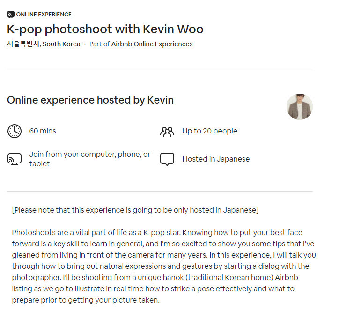The width and height of the screenshot is (339, 318).
Task: Click the Part of text before Airbnb link
Action: 99,44
